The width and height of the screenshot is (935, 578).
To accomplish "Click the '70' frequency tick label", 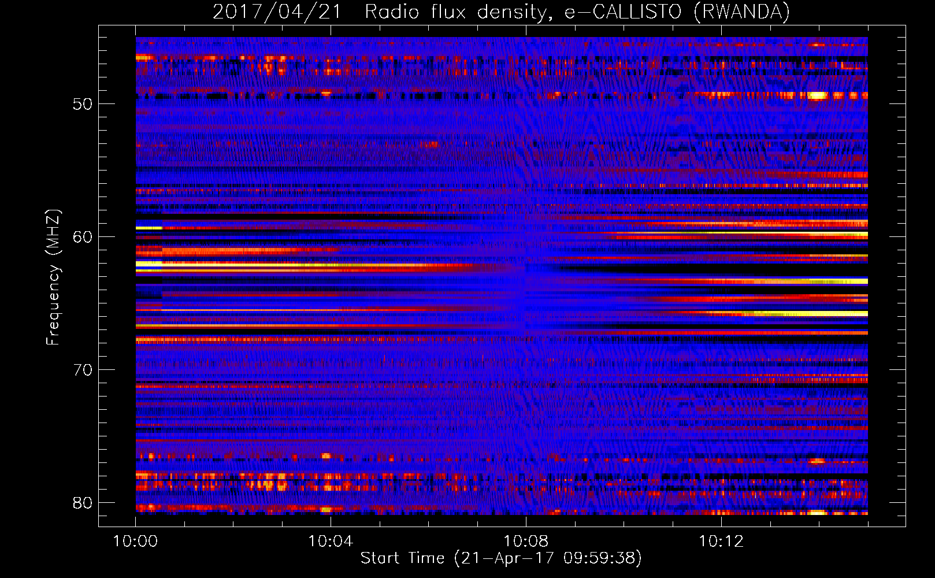I will coord(83,370).
